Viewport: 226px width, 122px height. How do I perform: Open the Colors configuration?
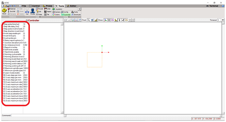(x=56, y=15)
